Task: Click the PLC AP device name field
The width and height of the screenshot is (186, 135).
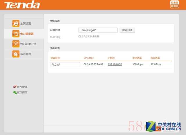Action: click(65, 64)
